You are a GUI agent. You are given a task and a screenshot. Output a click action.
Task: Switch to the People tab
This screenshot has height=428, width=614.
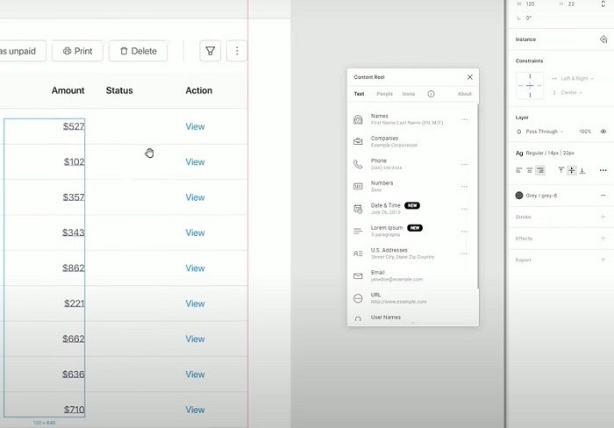point(384,94)
